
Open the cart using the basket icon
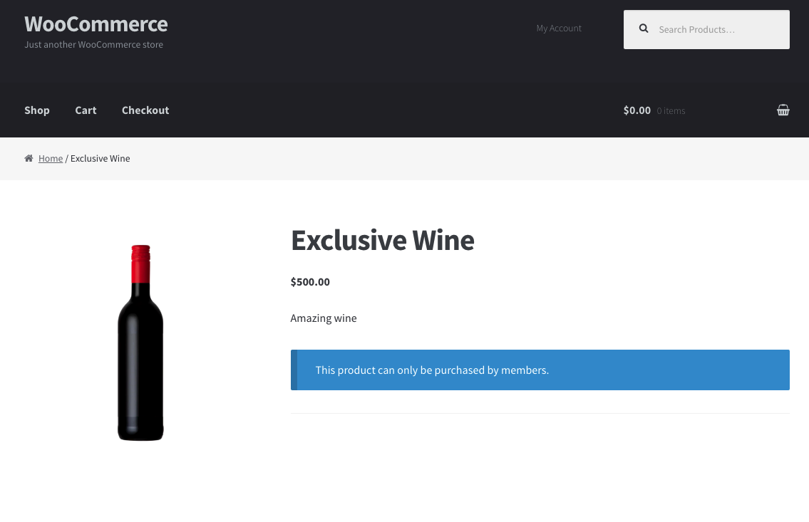[x=783, y=110]
